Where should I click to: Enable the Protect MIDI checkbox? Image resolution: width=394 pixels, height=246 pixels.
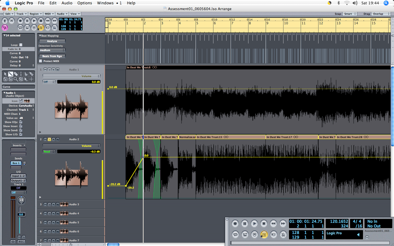click(41, 61)
